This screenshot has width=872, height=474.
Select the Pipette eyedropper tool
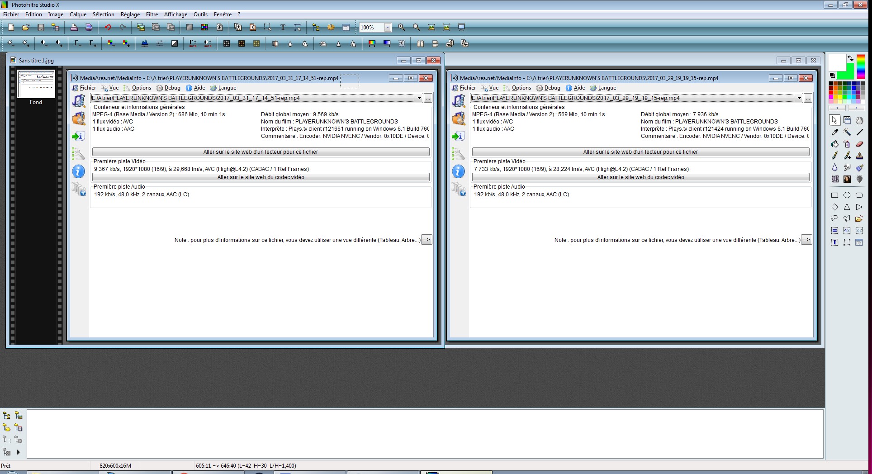click(x=834, y=132)
